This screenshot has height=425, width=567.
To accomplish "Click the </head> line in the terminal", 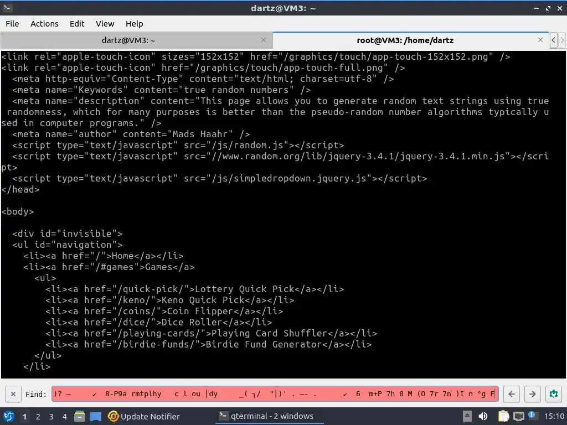I will pos(20,189).
